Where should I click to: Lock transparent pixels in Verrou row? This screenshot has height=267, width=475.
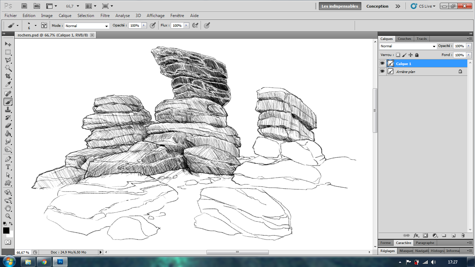click(398, 55)
